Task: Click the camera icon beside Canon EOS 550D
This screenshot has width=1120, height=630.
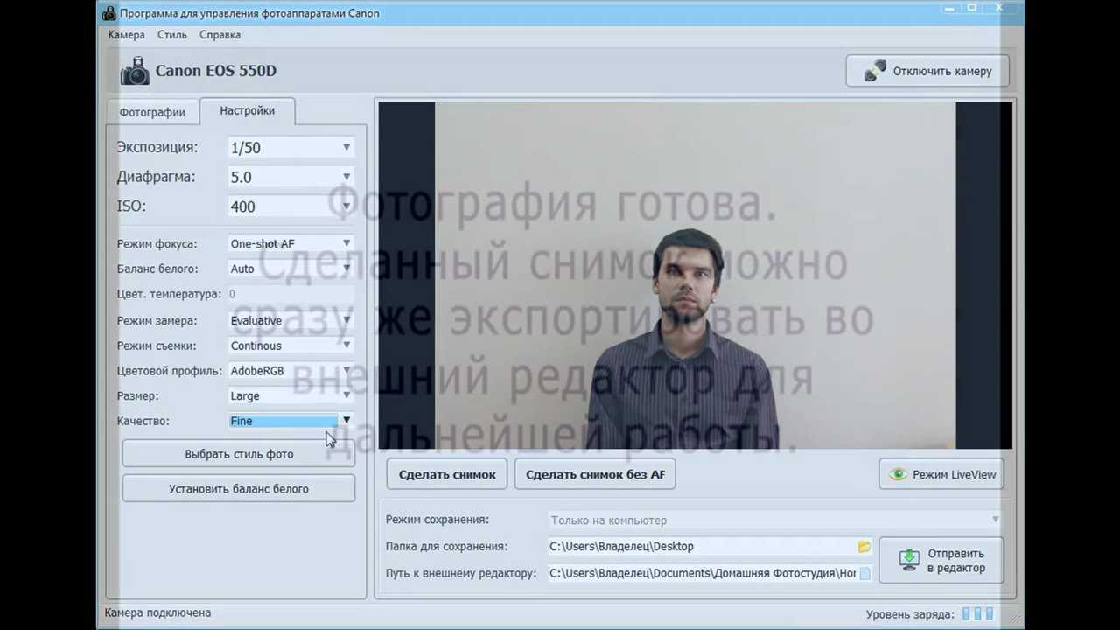Action: tap(135, 71)
